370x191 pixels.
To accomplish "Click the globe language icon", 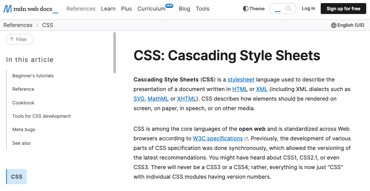I will pyautogui.click(x=333, y=25).
